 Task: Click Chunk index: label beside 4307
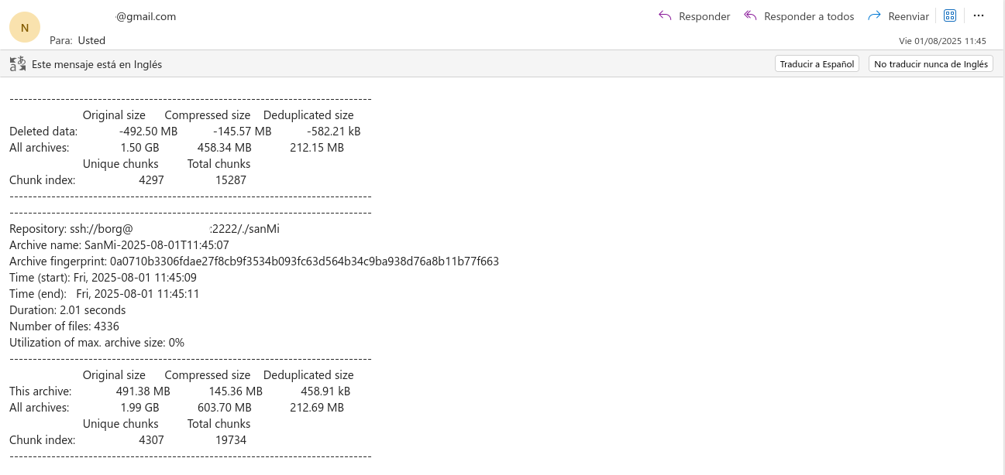pos(42,440)
